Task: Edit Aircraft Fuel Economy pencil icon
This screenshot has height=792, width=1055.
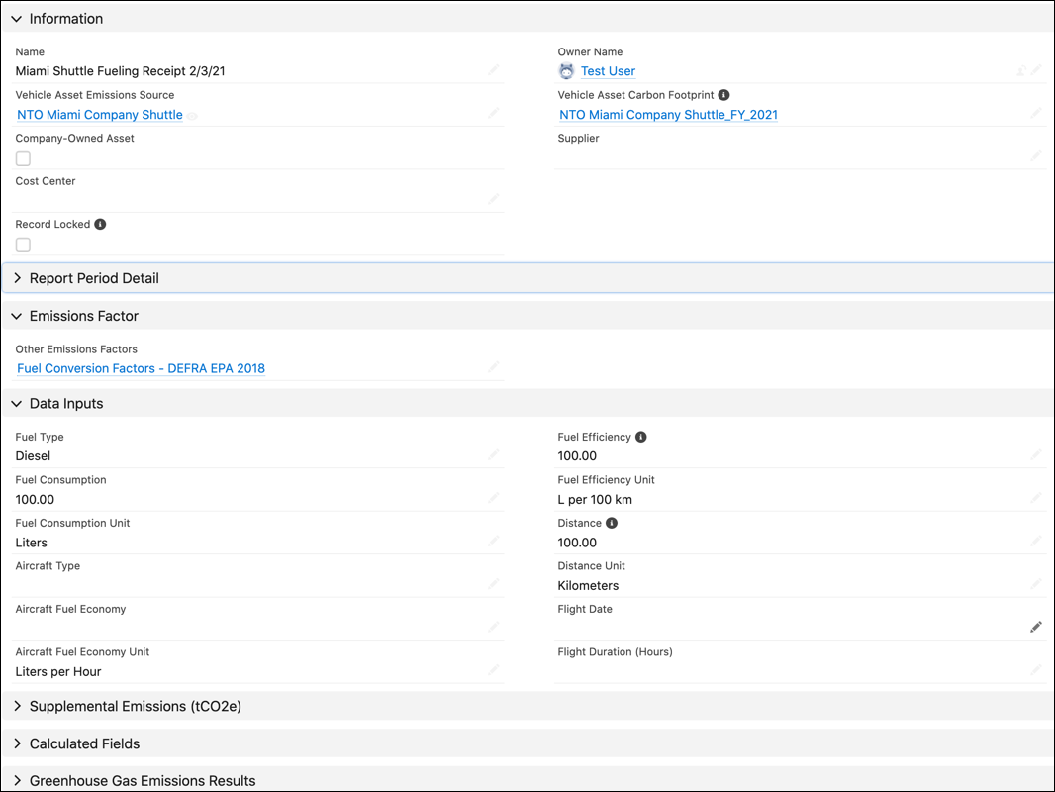Action: click(x=493, y=627)
